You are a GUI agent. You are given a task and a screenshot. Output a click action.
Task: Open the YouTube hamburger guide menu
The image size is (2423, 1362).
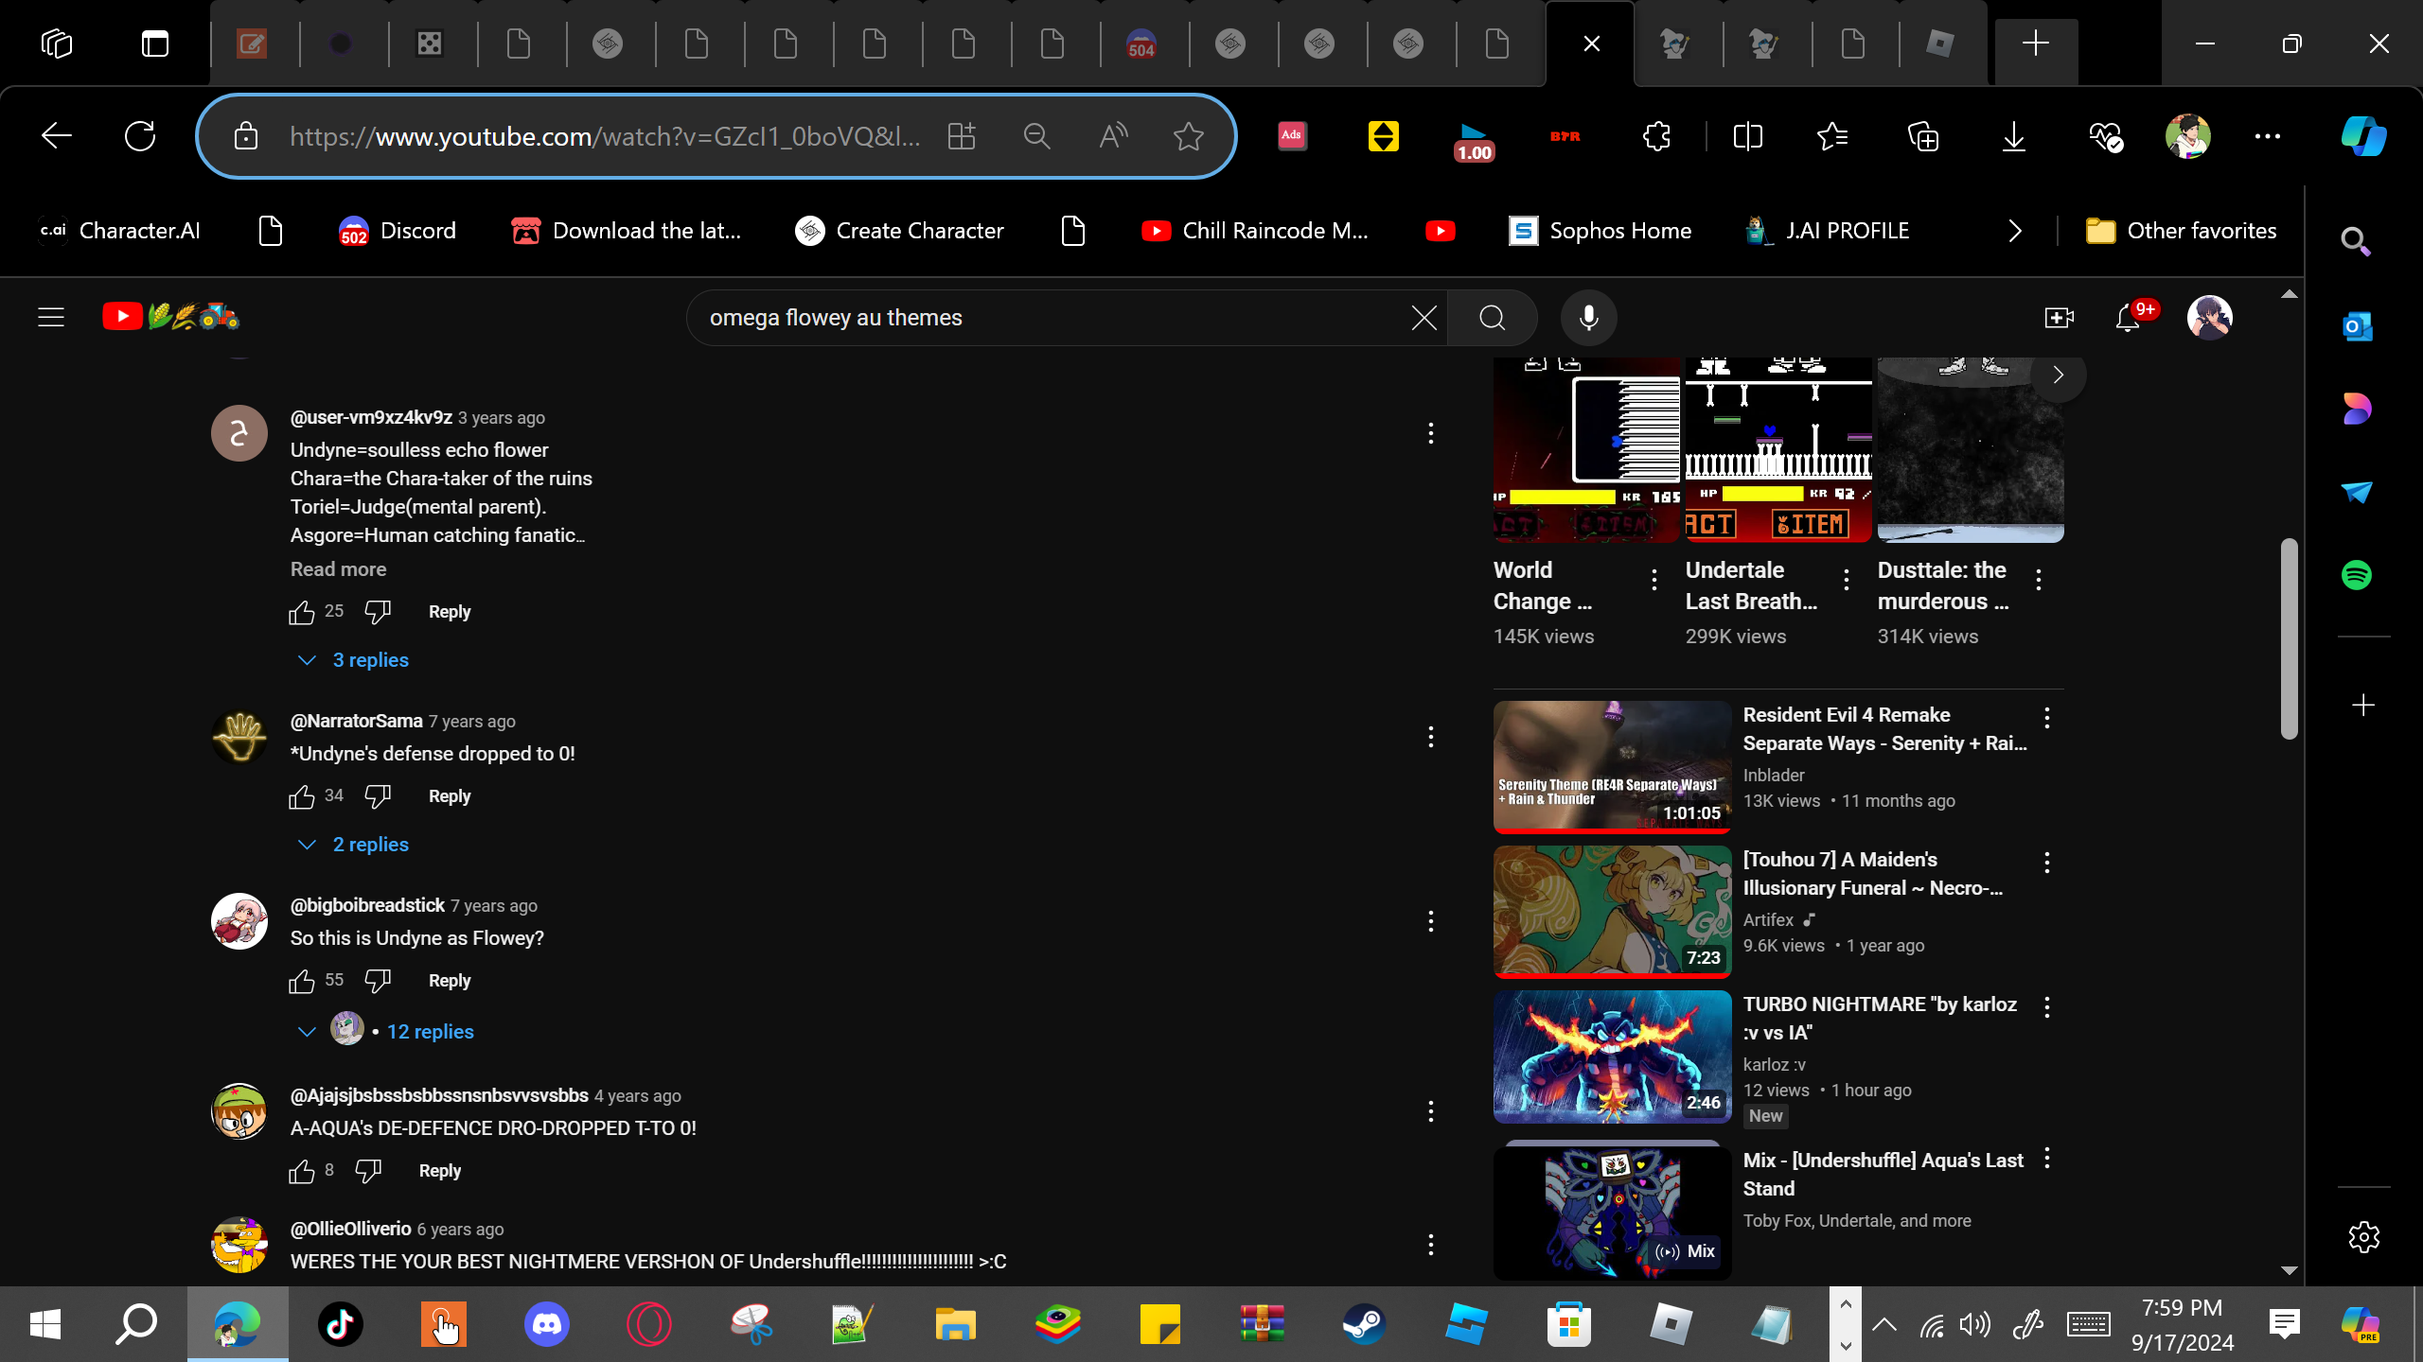click(x=51, y=318)
